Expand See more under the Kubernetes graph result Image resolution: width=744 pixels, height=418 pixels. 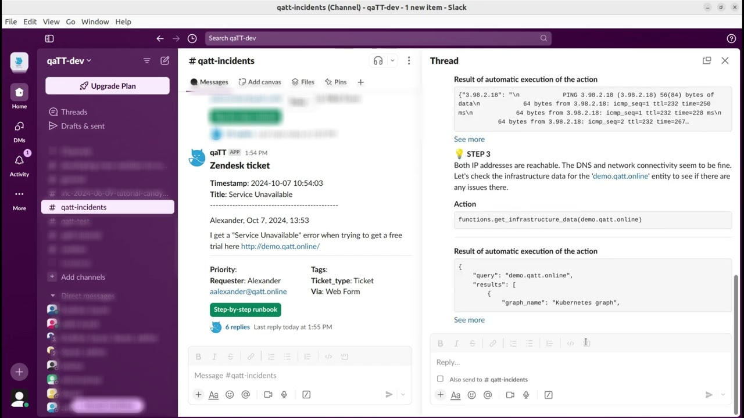tap(469, 320)
